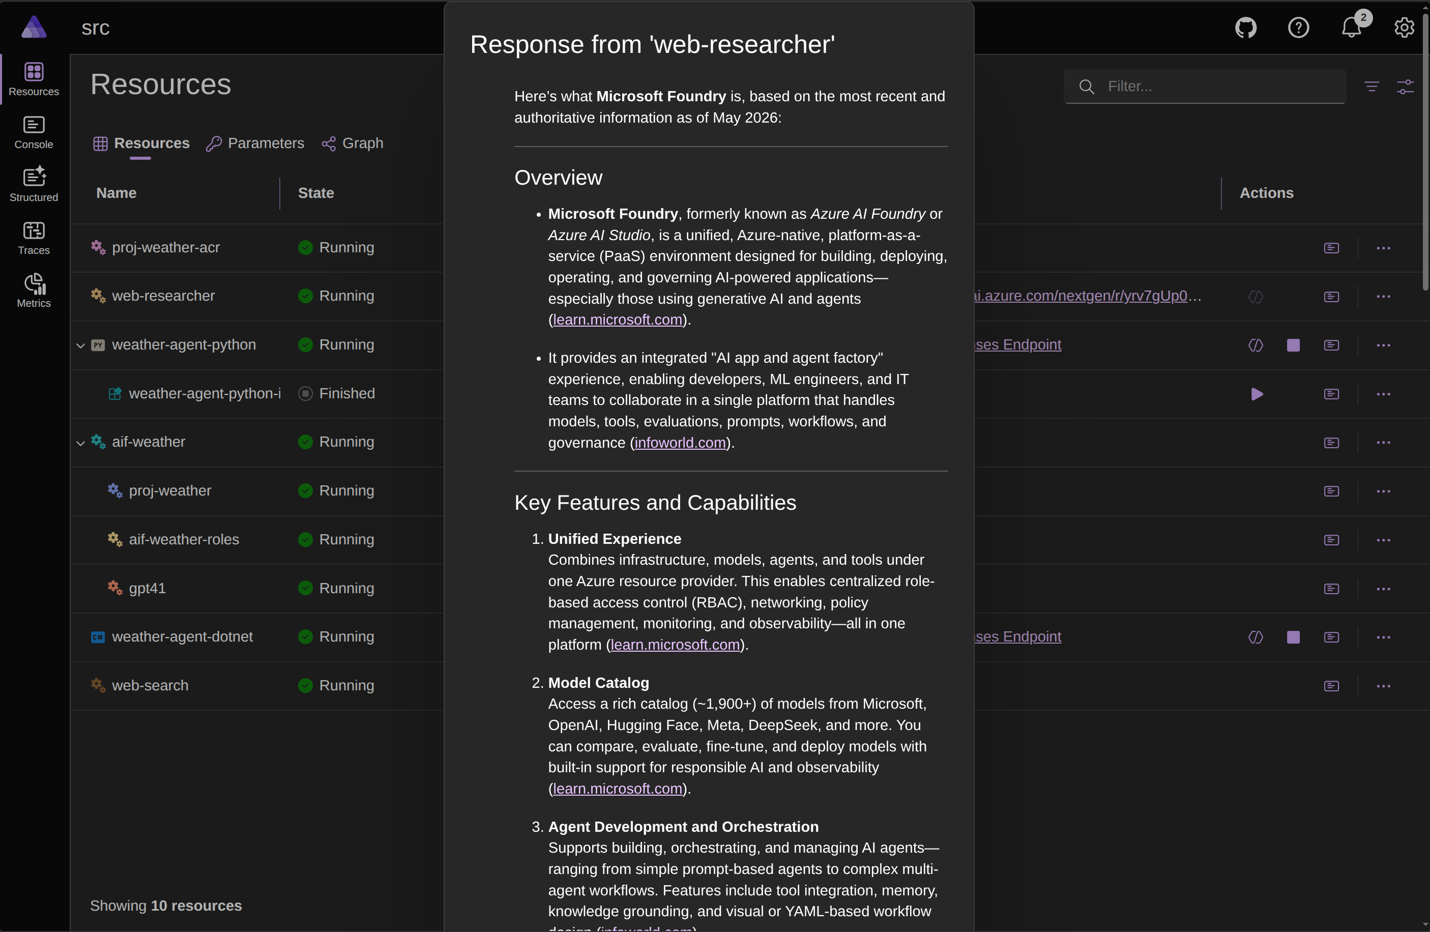This screenshot has width=1430, height=932.
Task: Open more actions for web-search row
Action: 1383,686
